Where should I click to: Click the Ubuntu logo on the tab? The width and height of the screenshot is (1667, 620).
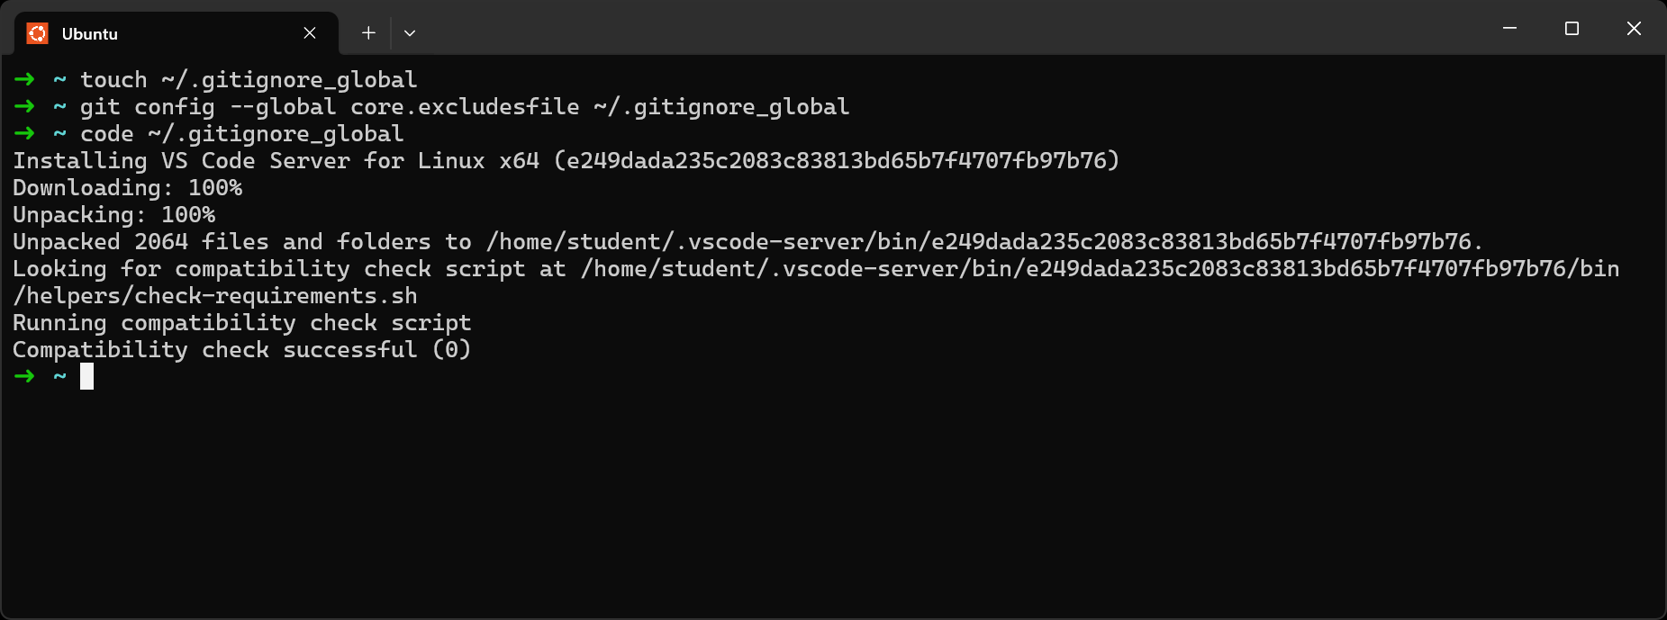tap(38, 32)
